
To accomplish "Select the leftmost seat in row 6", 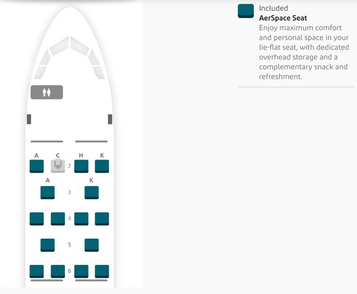I will click(37, 271).
